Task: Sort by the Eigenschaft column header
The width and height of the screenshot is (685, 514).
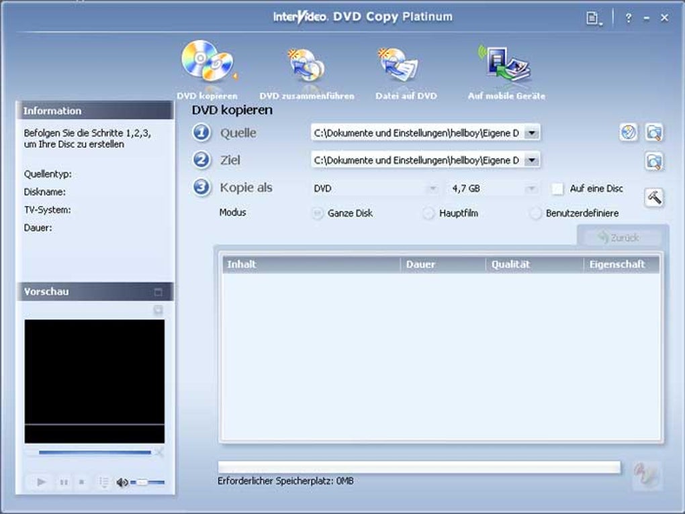Action: [x=622, y=264]
